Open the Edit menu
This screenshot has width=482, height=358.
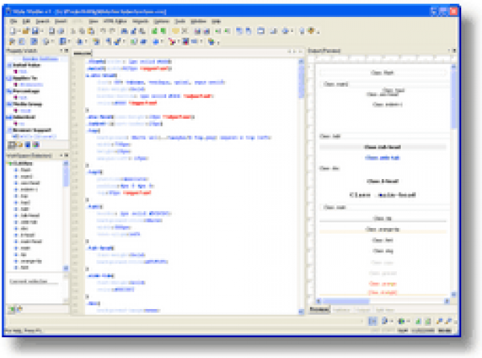[x=27, y=21]
